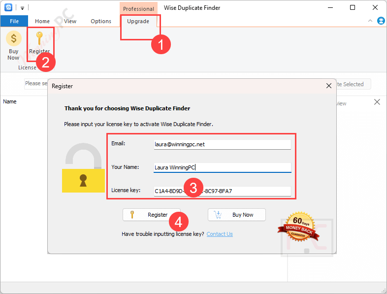Open the user support avatar icon
The height and width of the screenshot is (294, 387).
point(381,21)
